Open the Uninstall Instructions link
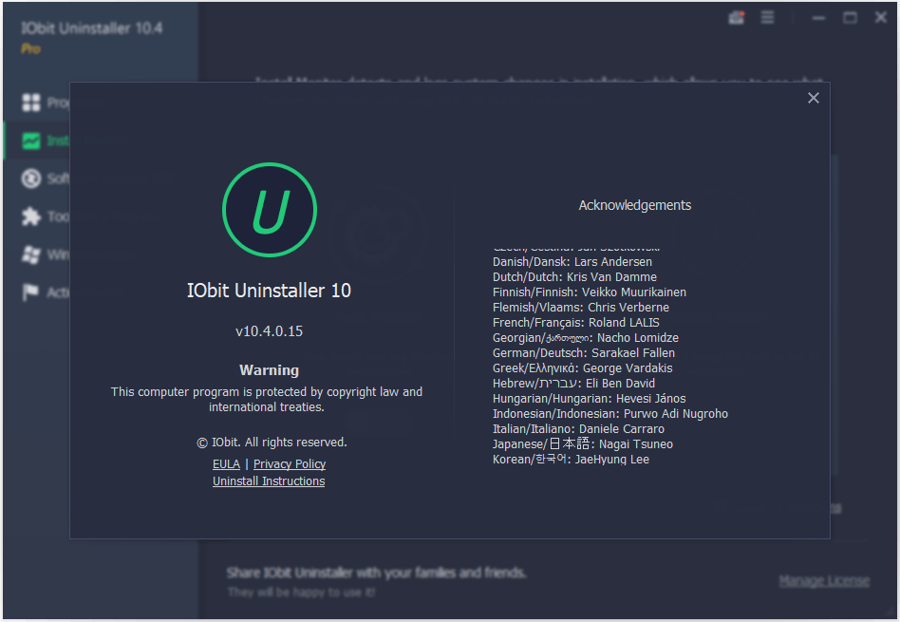 pyautogui.click(x=269, y=481)
